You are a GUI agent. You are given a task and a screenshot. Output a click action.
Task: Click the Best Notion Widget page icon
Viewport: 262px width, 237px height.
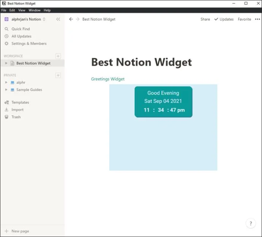pos(13,63)
